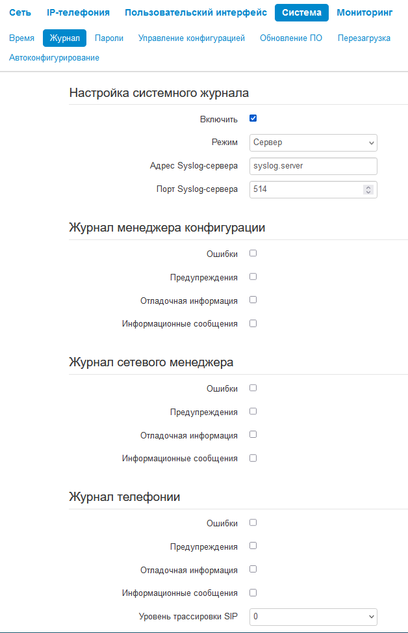Open Пользовательский интерфейс tab
The image size is (408, 633).
point(196,12)
